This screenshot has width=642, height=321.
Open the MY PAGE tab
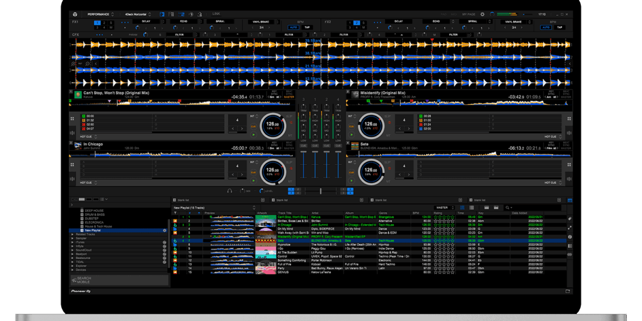[469, 14]
